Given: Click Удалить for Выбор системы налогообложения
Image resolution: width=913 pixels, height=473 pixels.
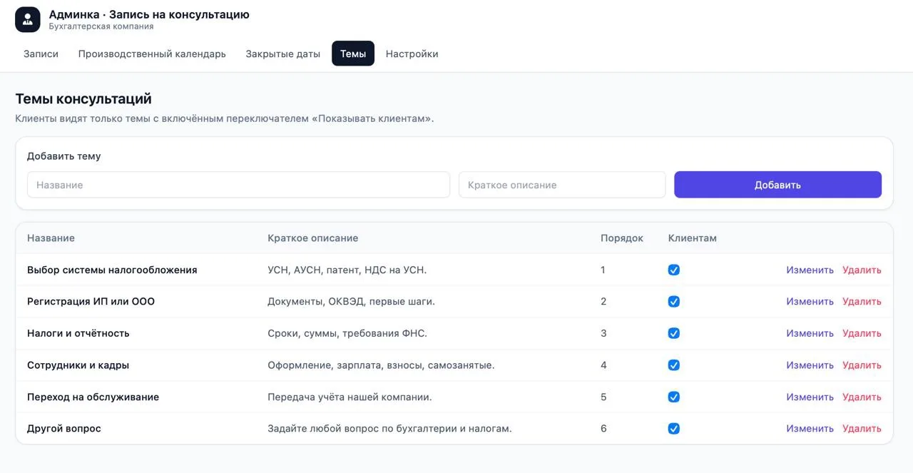Looking at the screenshot, I should coord(862,270).
